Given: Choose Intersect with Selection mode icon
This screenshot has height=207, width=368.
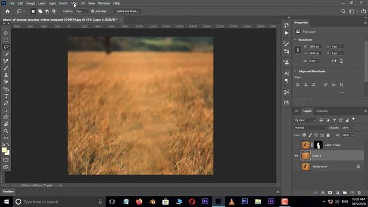Looking at the screenshot, I should pos(54,11).
